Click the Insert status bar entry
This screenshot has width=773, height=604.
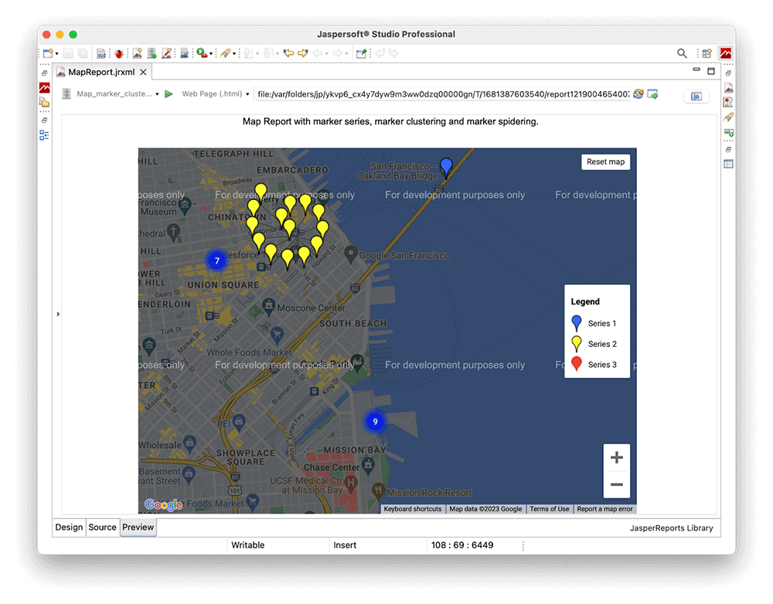[345, 545]
